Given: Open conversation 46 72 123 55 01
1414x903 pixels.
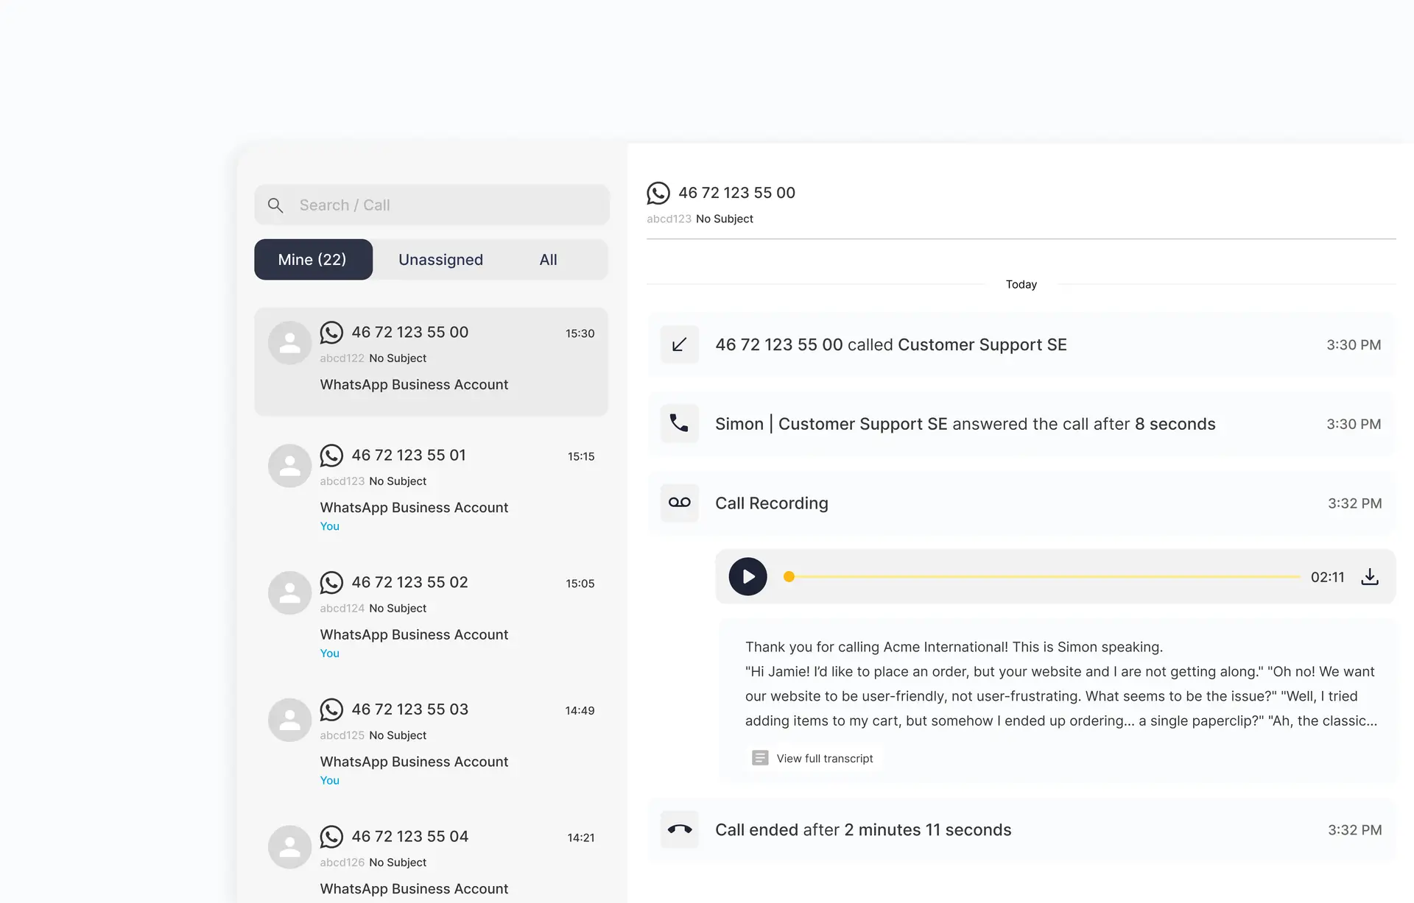Looking at the screenshot, I should click(431, 486).
